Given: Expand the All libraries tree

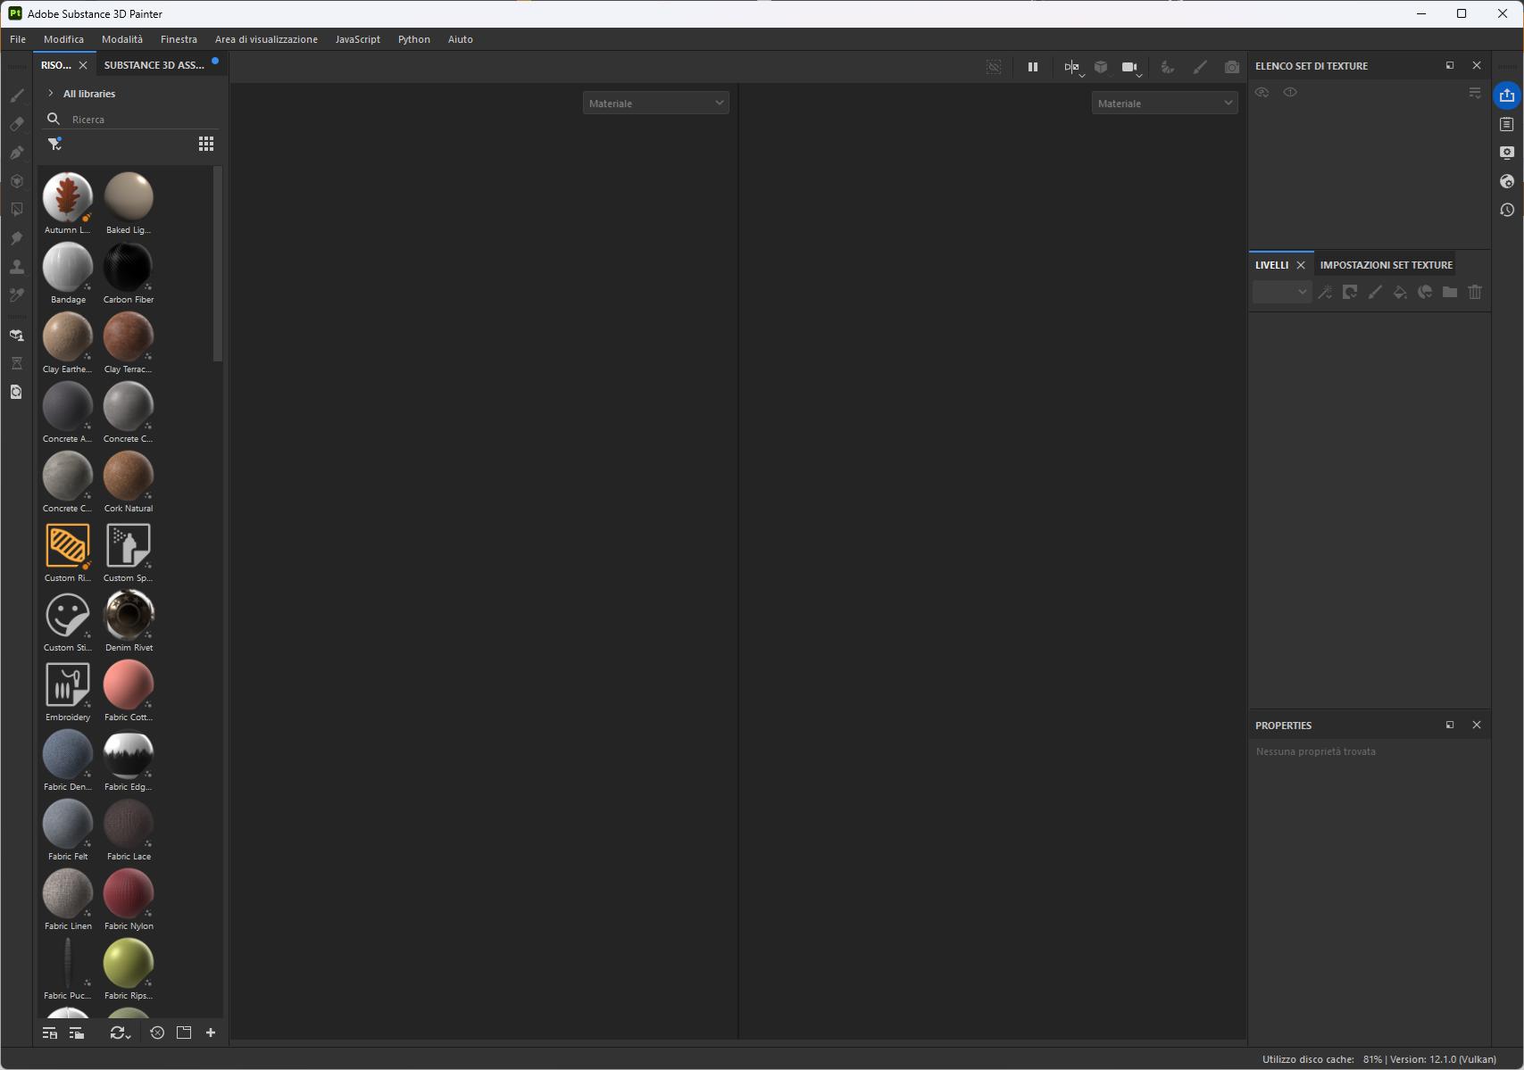Looking at the screenshot, I should pos(51,94).
